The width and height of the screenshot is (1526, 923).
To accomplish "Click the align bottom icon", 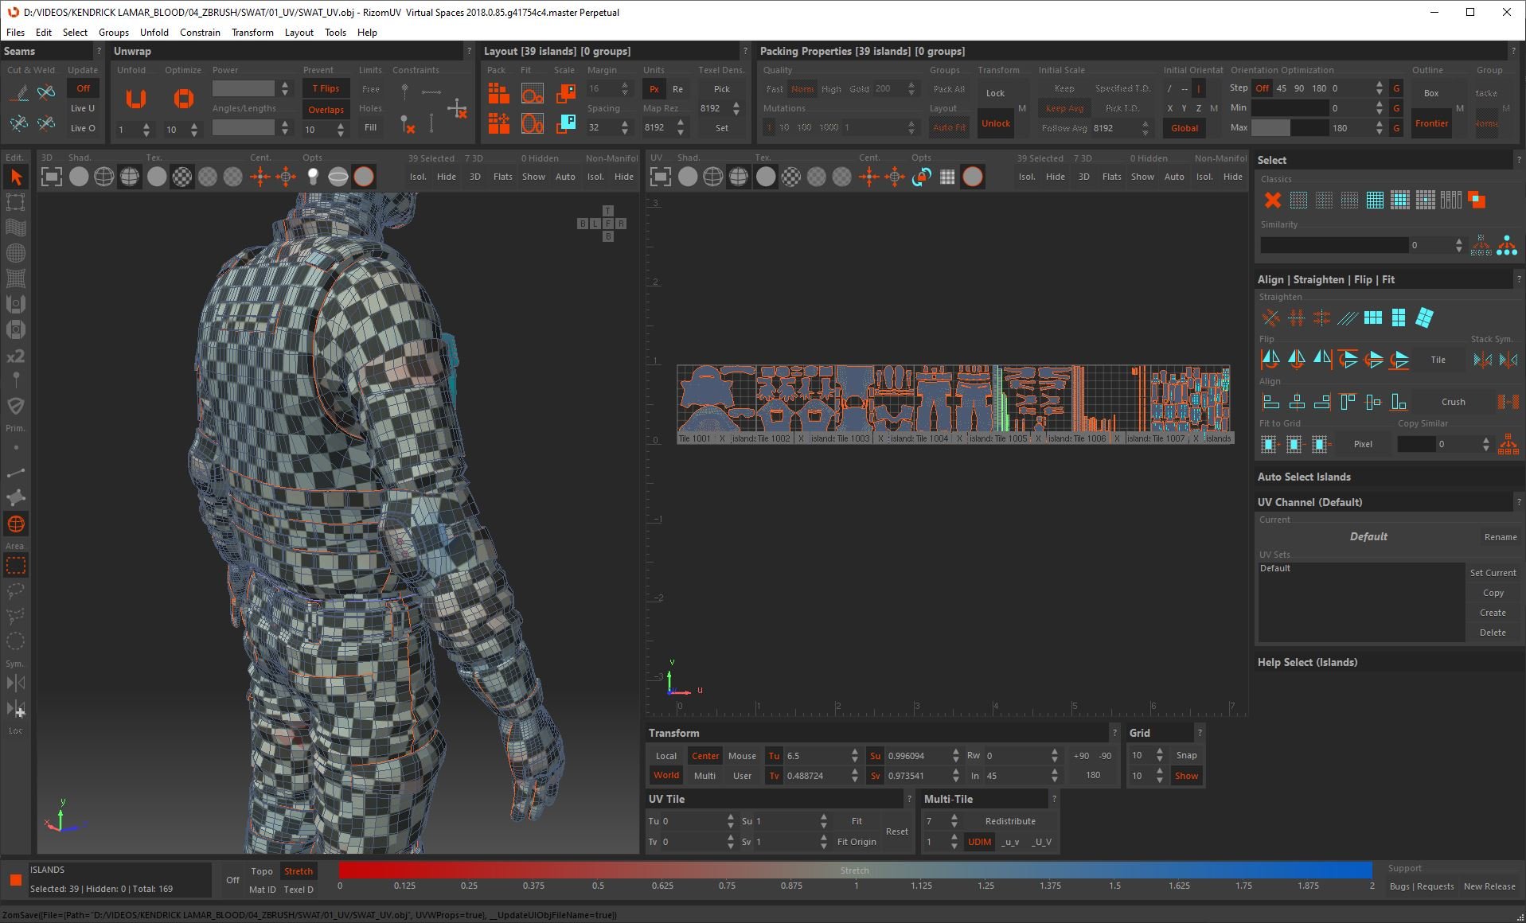I will point(1399,402).
